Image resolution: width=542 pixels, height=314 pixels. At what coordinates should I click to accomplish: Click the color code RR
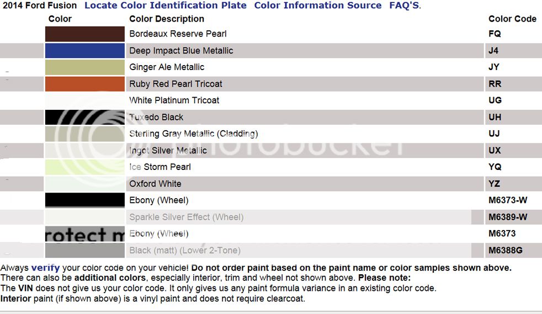pyautogui.click(x=495, y=84)
